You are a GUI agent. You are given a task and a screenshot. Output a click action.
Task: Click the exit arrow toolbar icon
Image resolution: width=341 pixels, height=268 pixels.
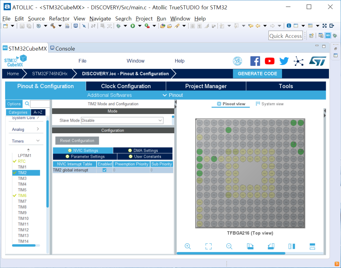click(x=332, y=25)
